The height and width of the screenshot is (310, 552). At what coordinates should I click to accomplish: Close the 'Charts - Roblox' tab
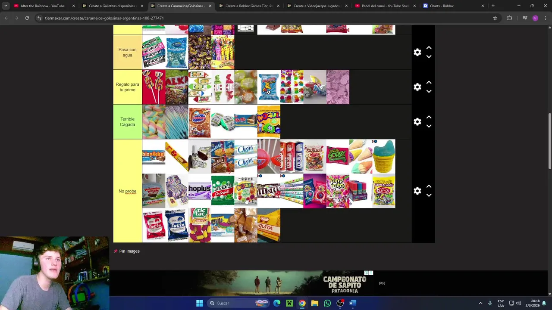click(483, 6)
